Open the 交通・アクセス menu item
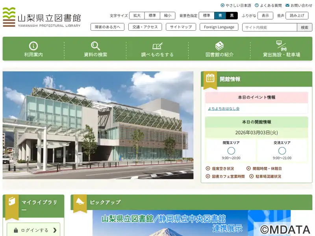Screen dimensions: 315x236 (x=145, y=27)
